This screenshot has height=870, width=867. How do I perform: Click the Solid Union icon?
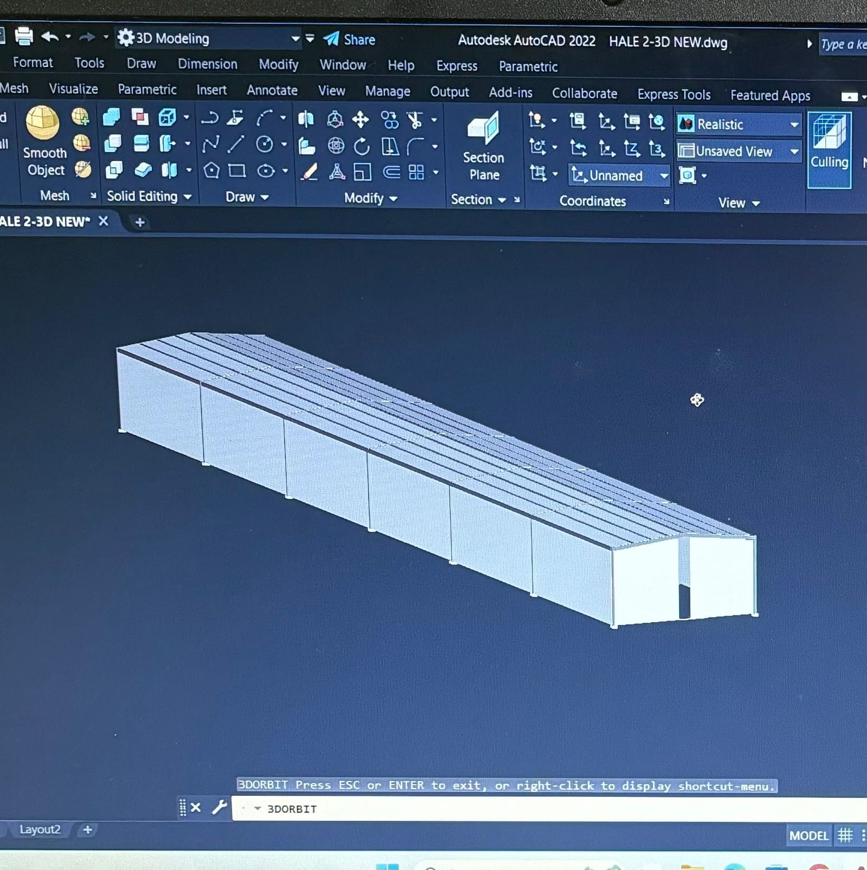112,116
